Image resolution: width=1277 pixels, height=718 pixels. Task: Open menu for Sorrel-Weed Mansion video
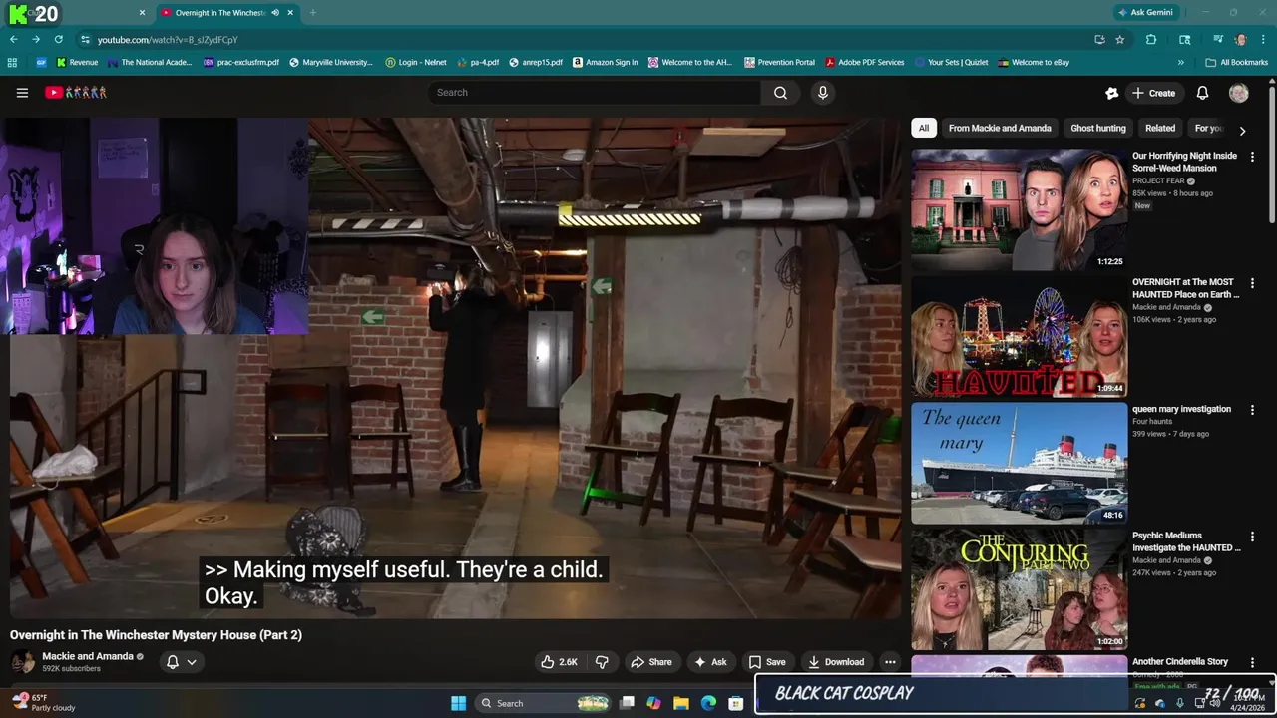coord(1252,157)
